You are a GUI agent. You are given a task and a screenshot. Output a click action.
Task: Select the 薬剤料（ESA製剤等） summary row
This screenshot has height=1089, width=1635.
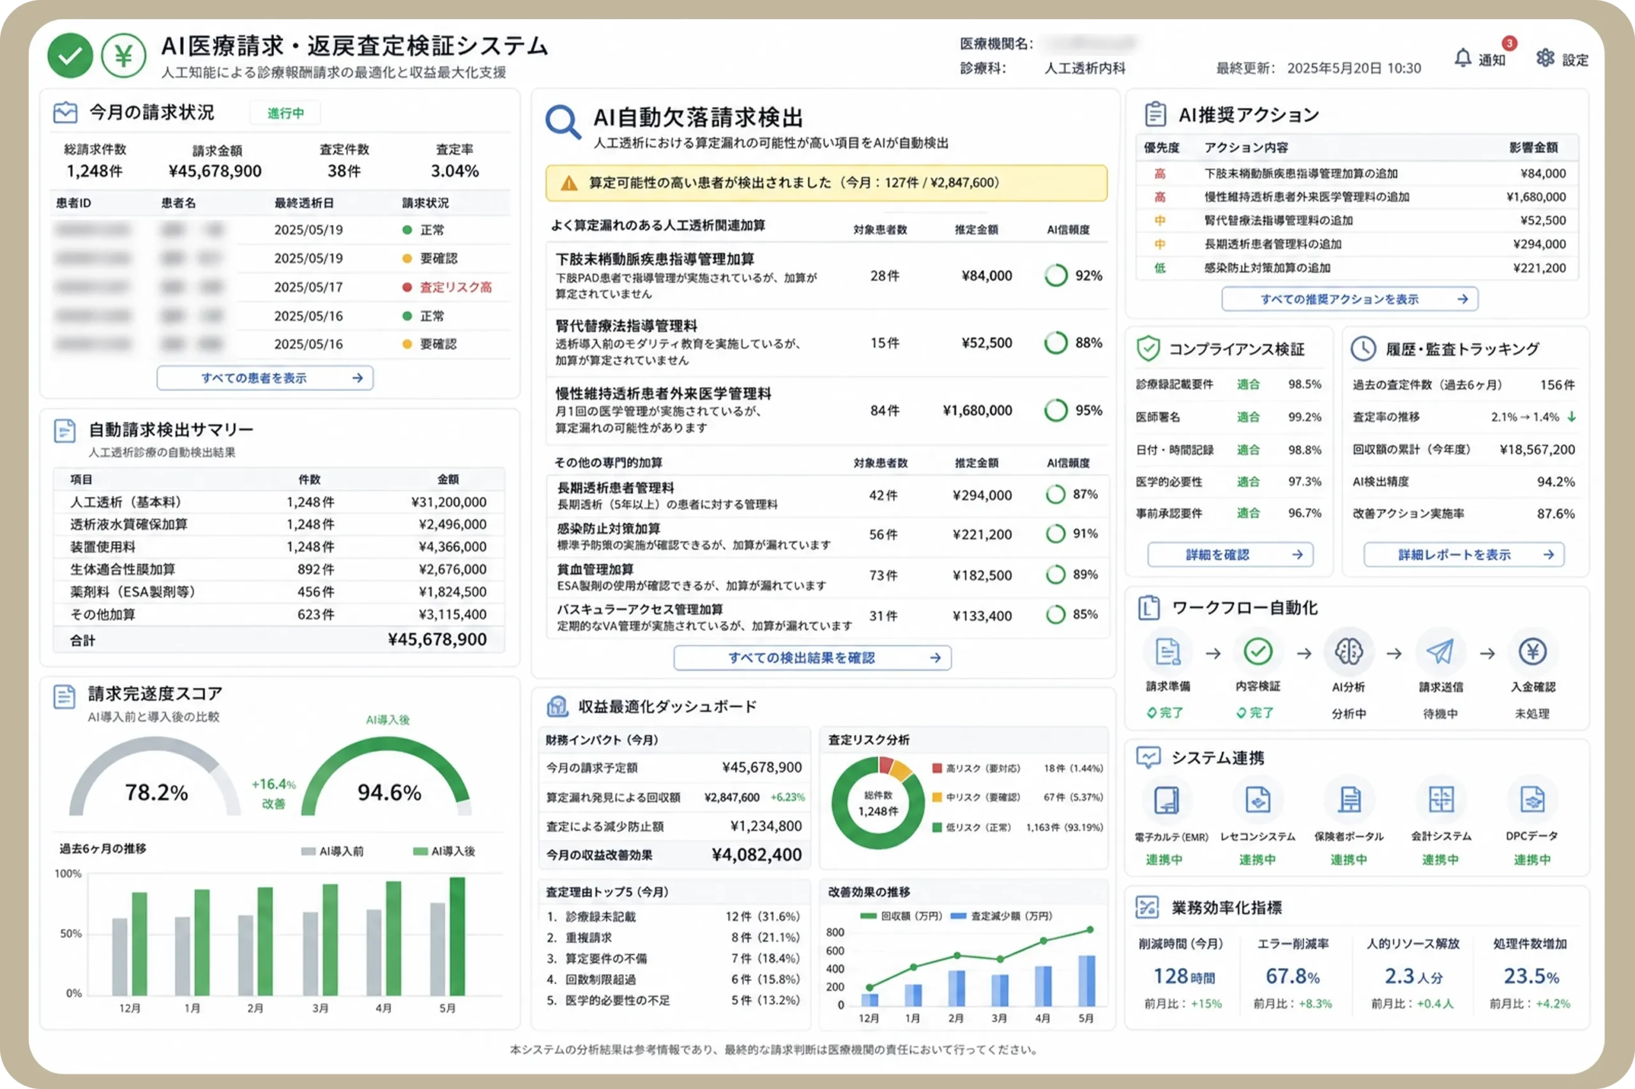click(279, 591)
